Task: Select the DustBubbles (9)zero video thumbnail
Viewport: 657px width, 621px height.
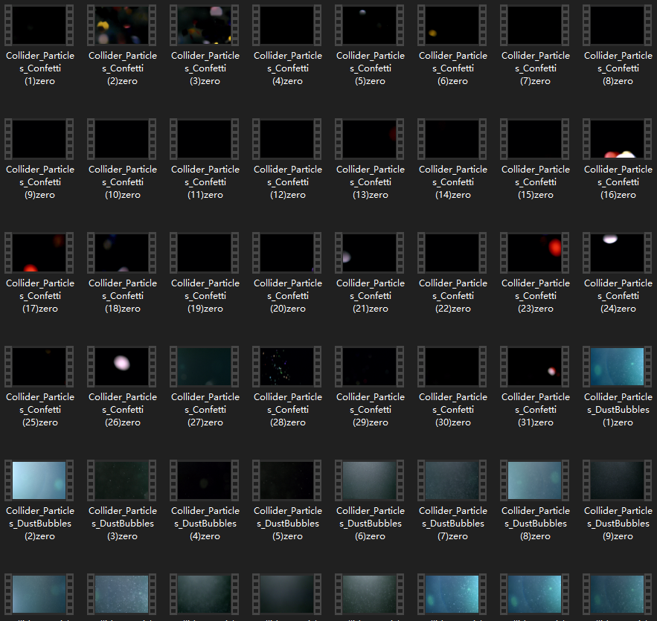Action: click(x=618, y=480)
